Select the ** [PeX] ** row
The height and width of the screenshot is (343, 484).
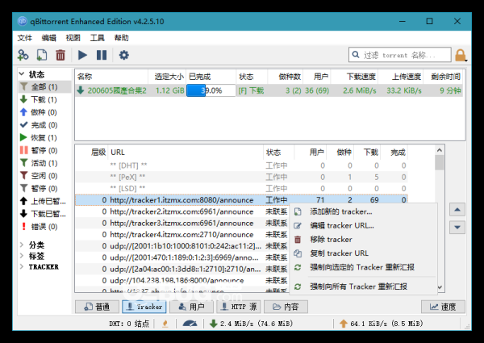(241, 177)
